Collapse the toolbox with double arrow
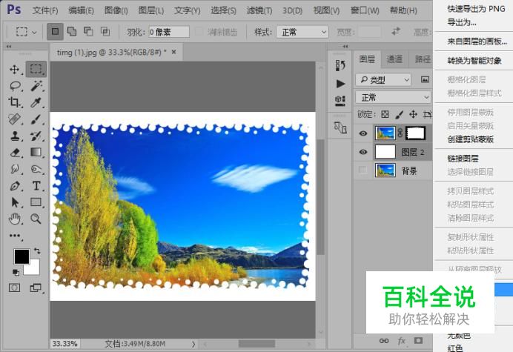Viewport: 513px width, 352px height. 9,46
